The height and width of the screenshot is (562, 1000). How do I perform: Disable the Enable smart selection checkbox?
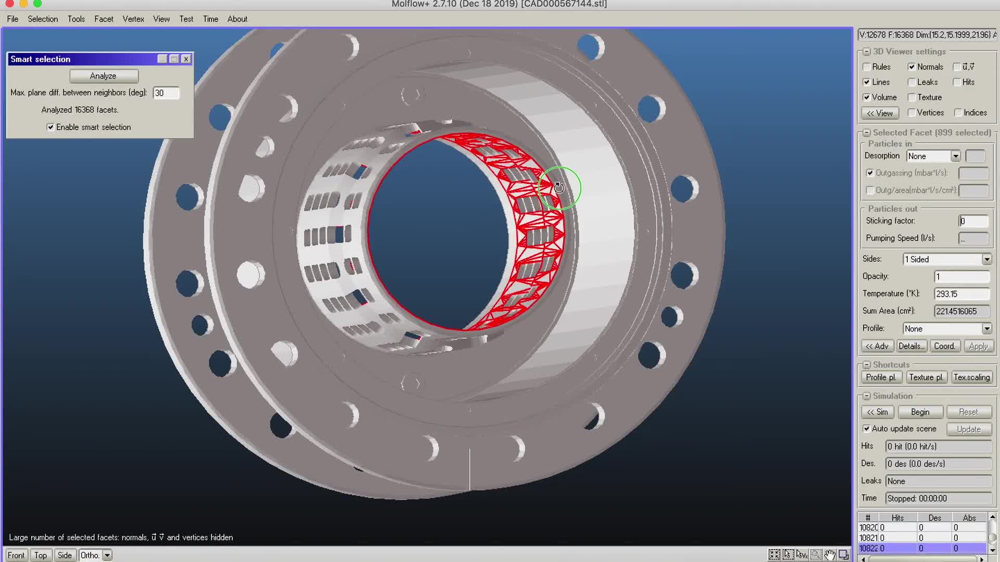pos(50,127)
